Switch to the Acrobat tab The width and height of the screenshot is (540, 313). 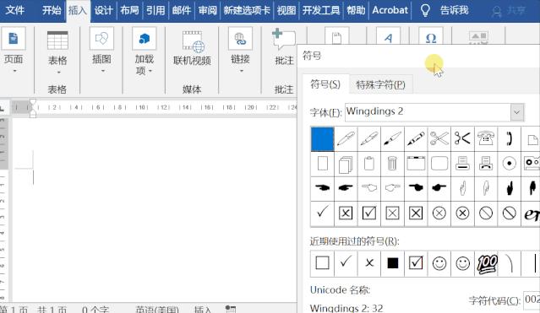click(390, 10)
